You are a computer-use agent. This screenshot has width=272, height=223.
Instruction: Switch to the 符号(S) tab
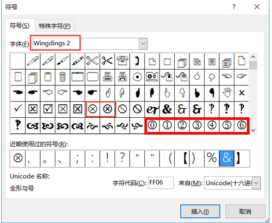click(x=19, y=25)
